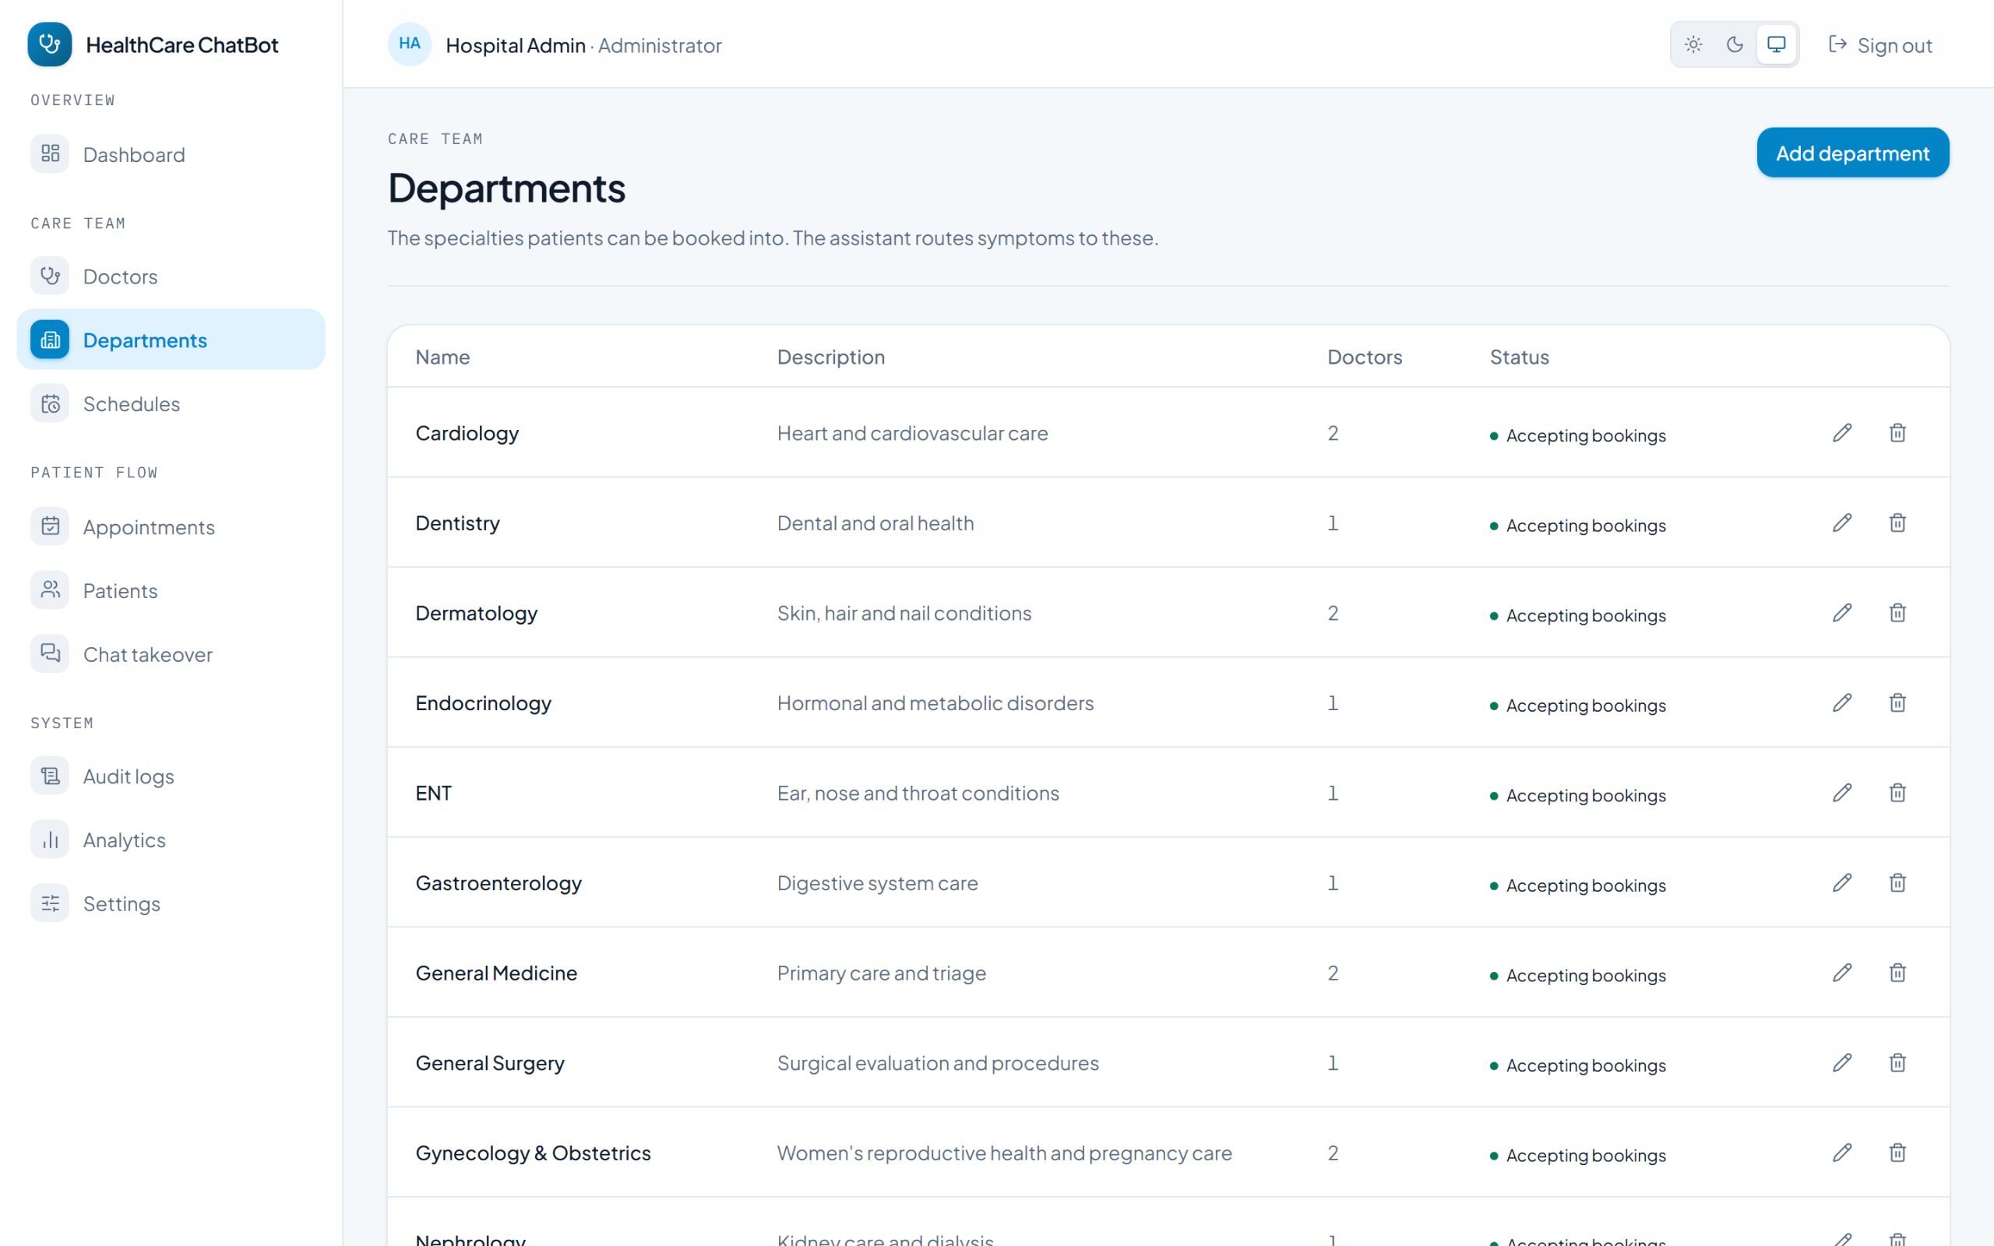This screenshot has height=1246, width=1994.
Task: Delete the Gynecology & Obstetrics department
Action: (x=1897, y=1152)
